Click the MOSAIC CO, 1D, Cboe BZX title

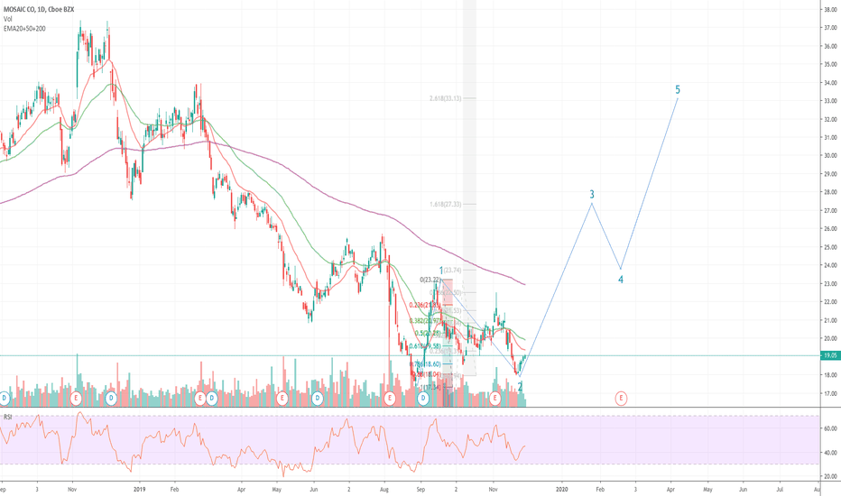pos(39,9)
